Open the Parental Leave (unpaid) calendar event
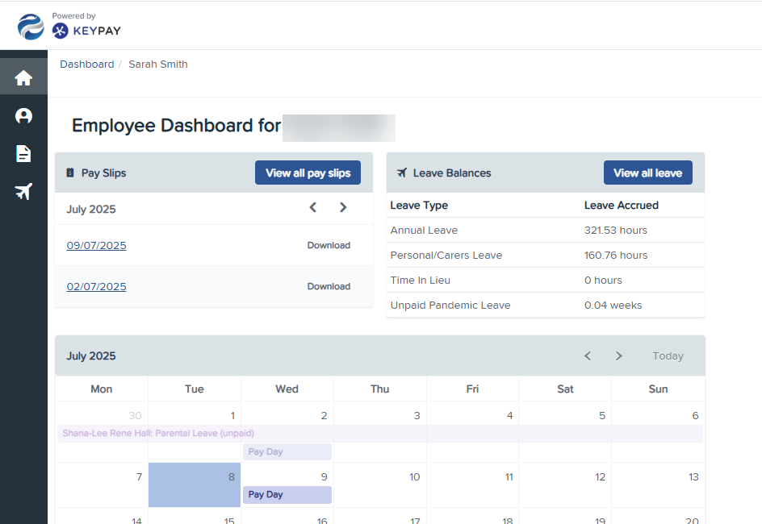Image resolution: width=762 pixels, height=524 pixels. pos(158,434)
